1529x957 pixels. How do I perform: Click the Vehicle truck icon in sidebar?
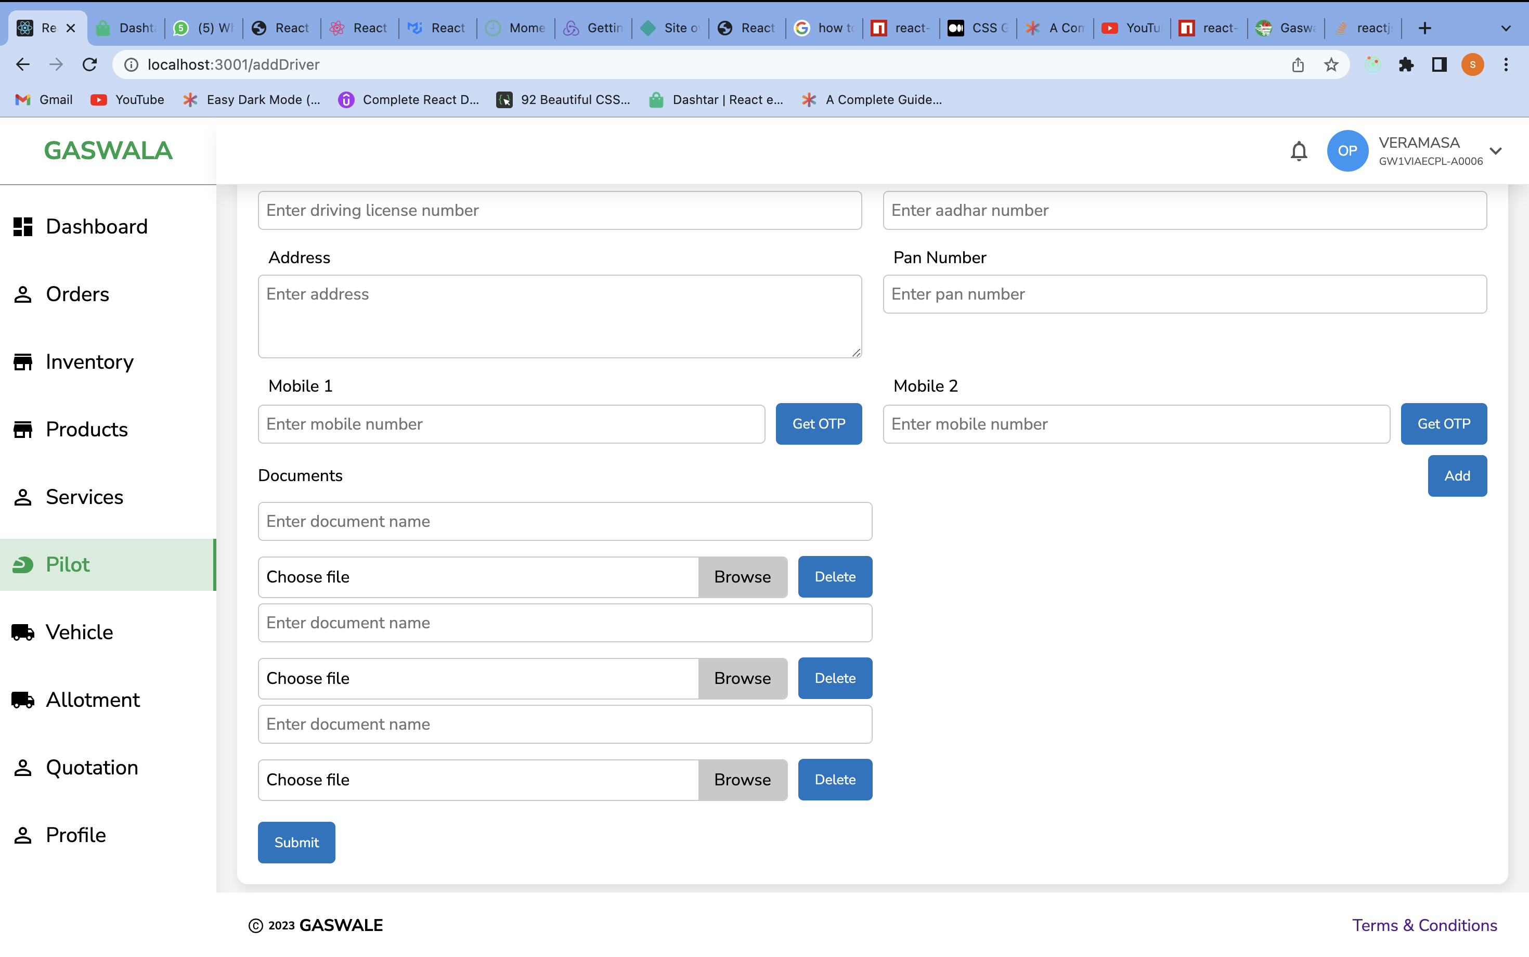(23, 632)
